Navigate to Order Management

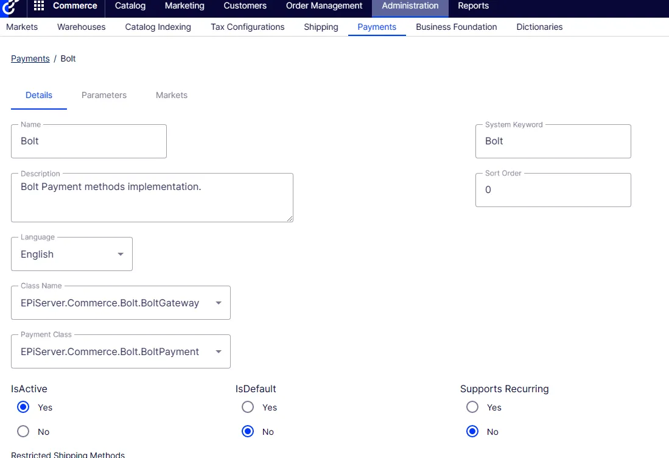(324, 5)
